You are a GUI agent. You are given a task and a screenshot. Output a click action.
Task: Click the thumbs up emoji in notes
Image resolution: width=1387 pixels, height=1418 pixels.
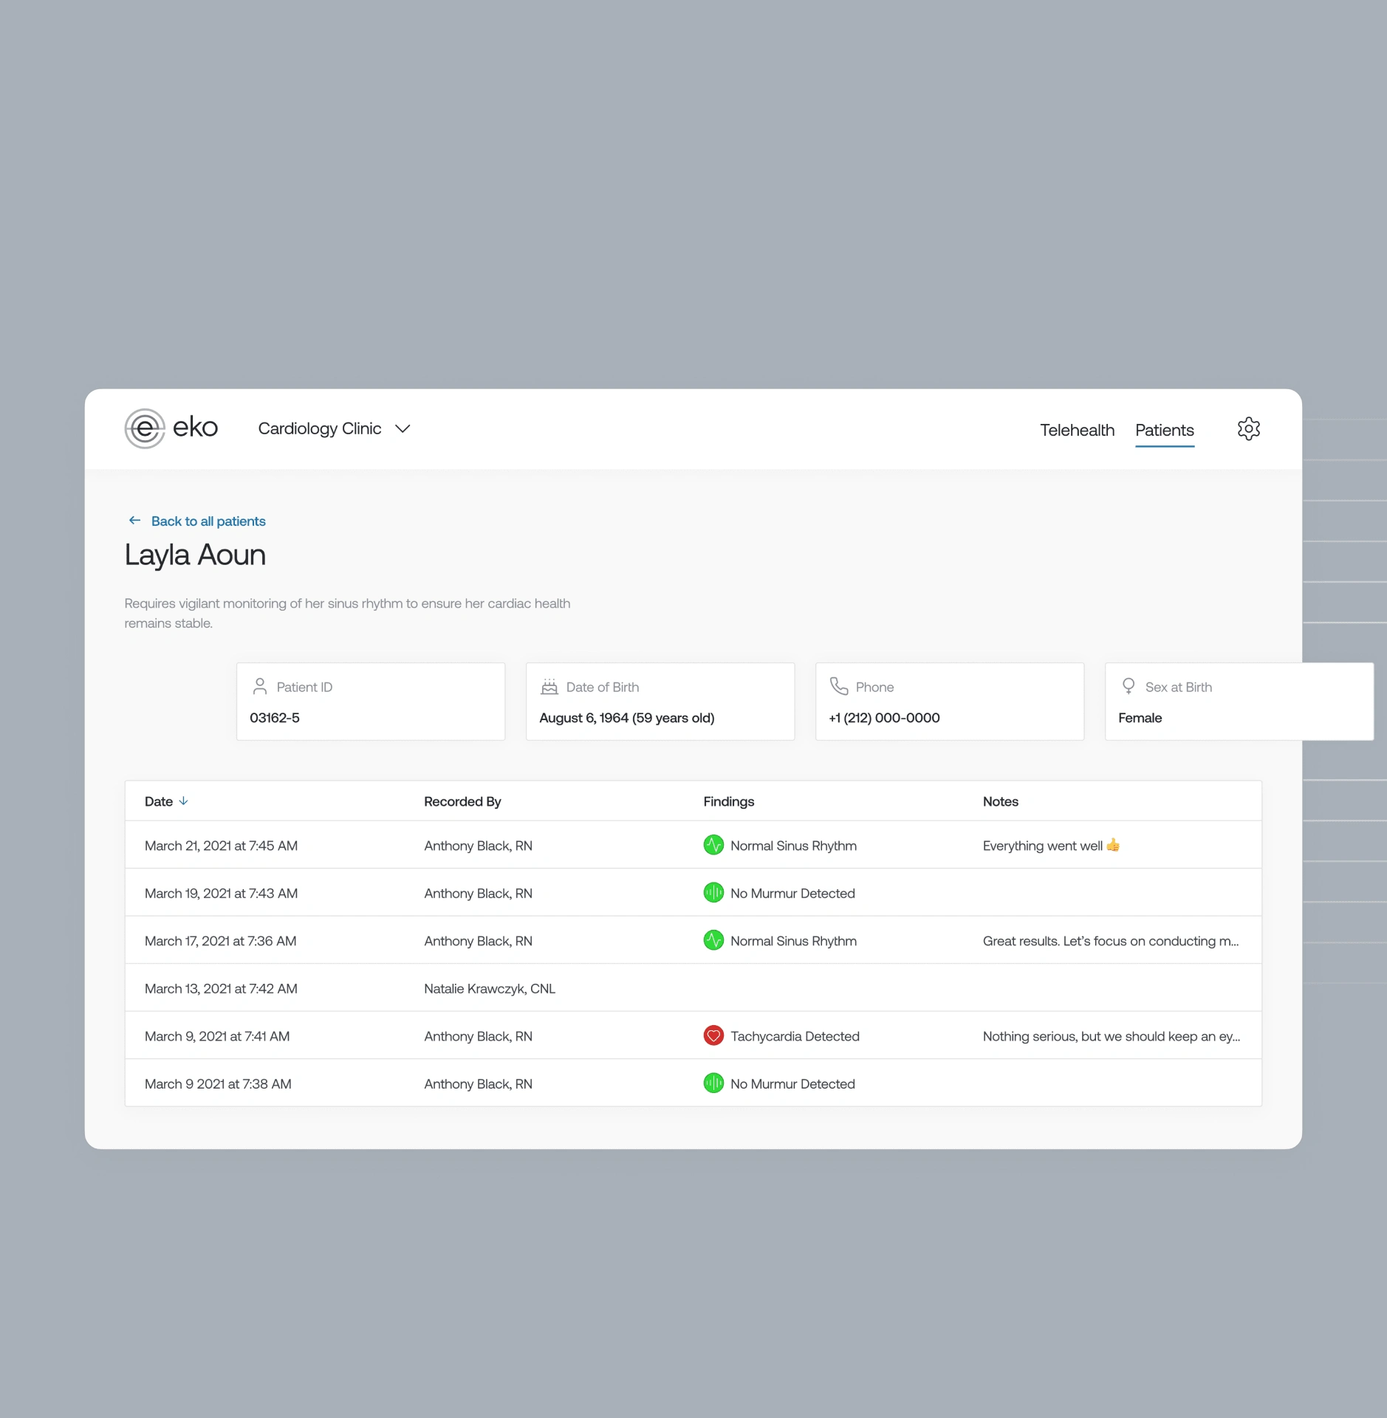pos(1113,845)
